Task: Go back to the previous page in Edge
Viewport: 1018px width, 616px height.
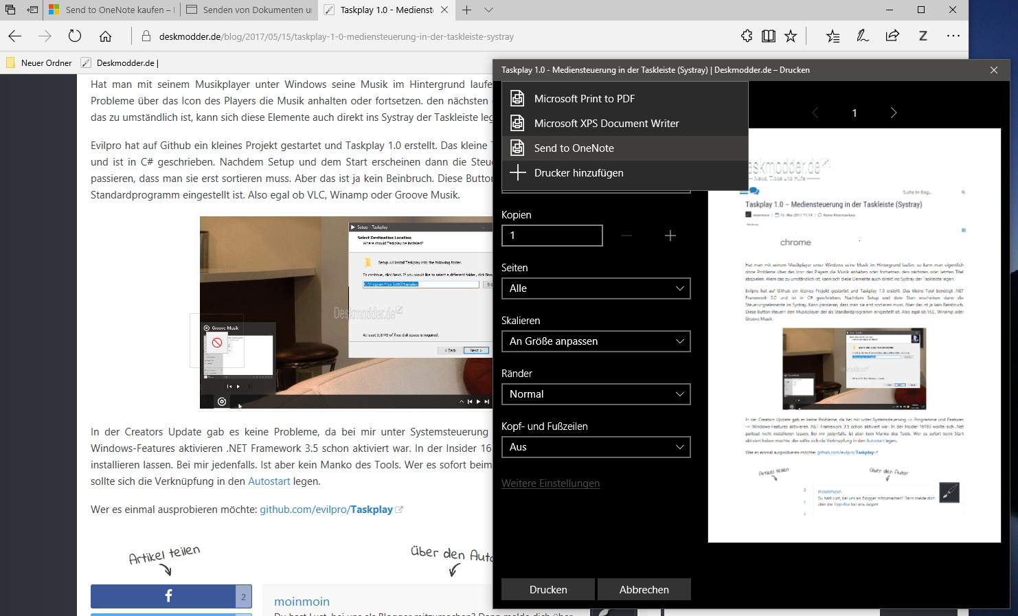Action: (x=15, y=36)
